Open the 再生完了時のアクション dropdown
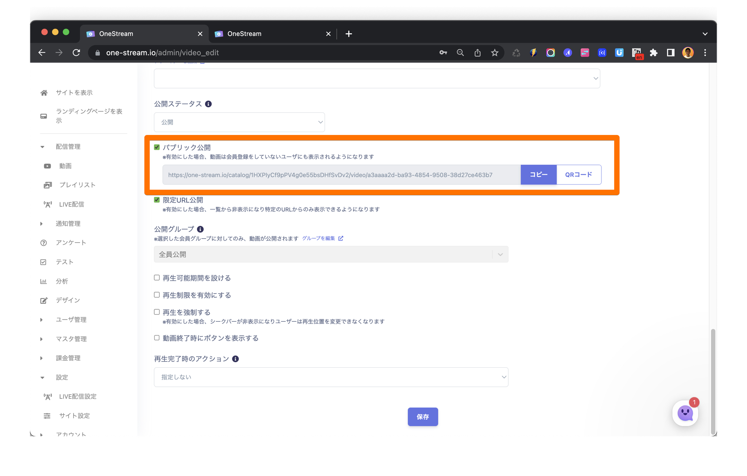 point(331,377)
